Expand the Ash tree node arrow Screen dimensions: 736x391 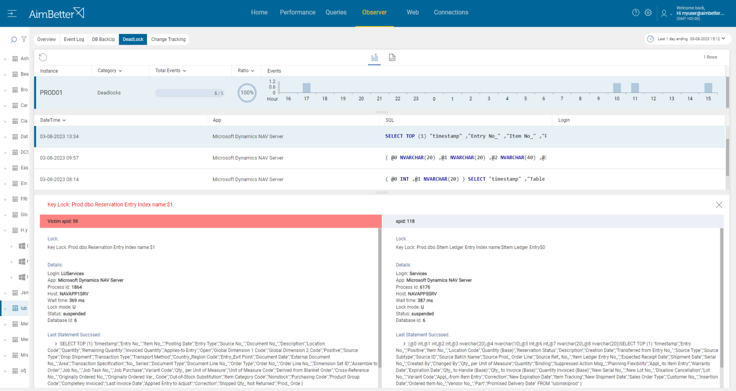tap(5, 59)
